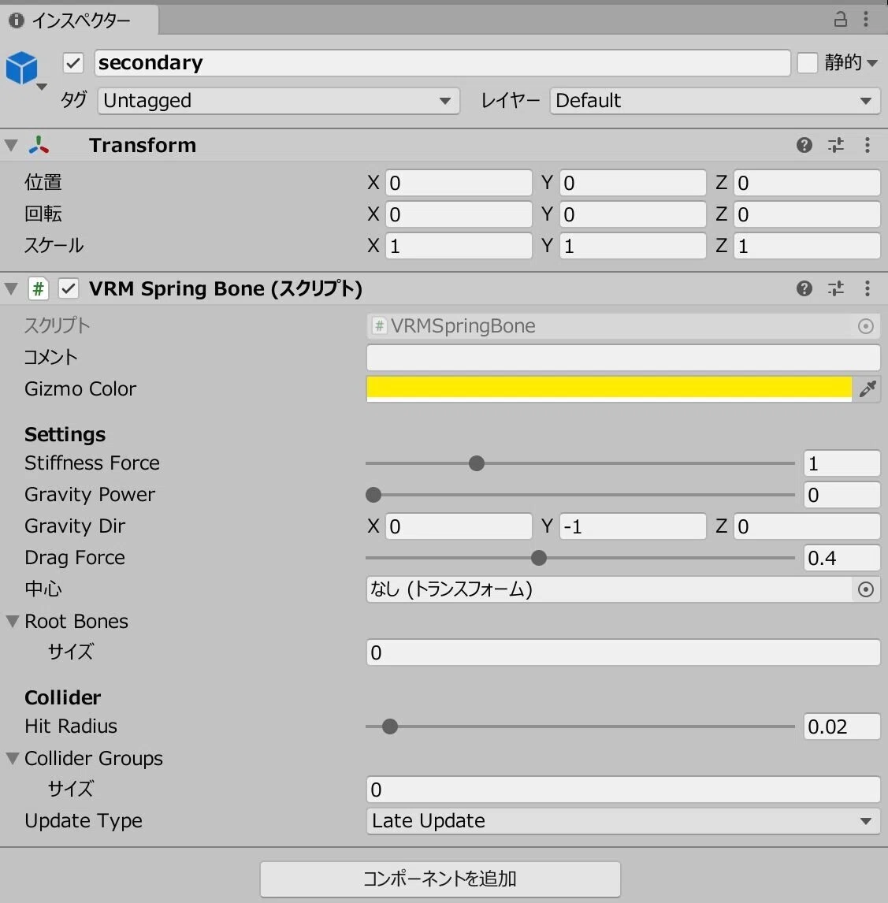Click the rotation Z field

807,215
